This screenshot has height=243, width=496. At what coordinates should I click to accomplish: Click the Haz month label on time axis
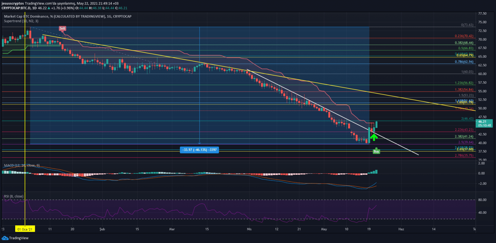(x=401, y=229)
